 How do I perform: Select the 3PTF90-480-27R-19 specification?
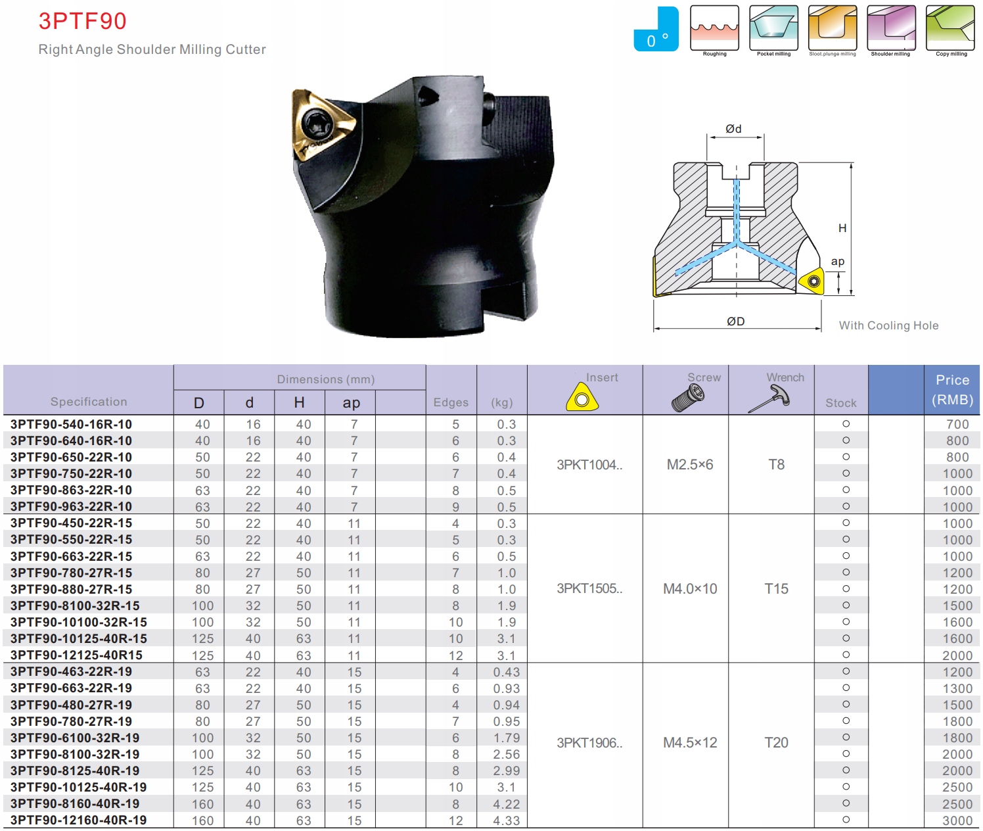click(71, 705)
